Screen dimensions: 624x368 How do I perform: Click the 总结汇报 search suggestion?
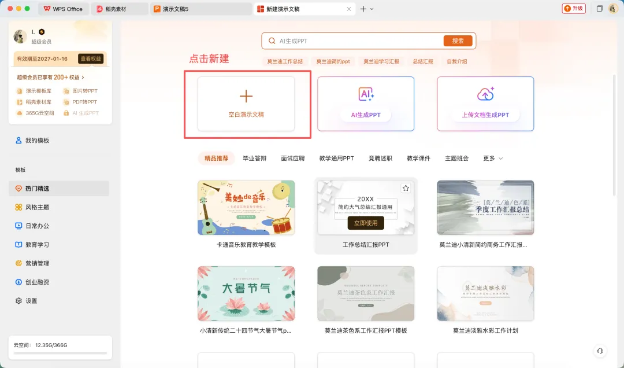[x=423, y=61]
